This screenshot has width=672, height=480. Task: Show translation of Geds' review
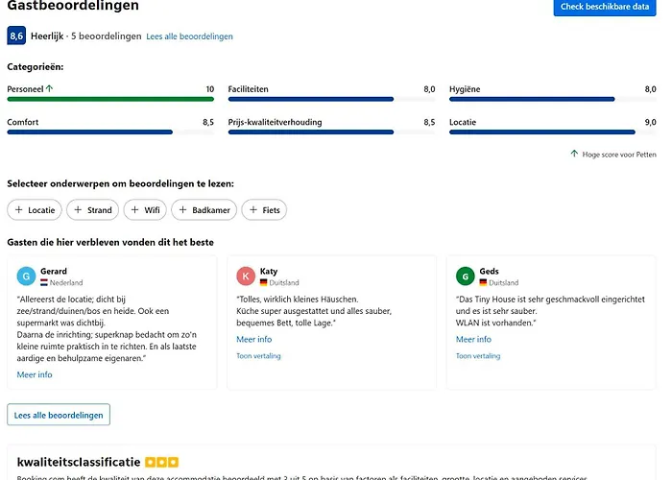click(478, 355)
